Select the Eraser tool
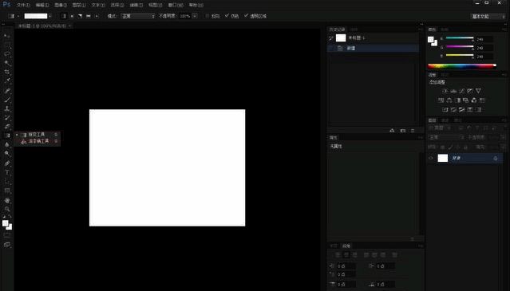The width and height of the screenshot is (510, 291). (x=7, y=127)
